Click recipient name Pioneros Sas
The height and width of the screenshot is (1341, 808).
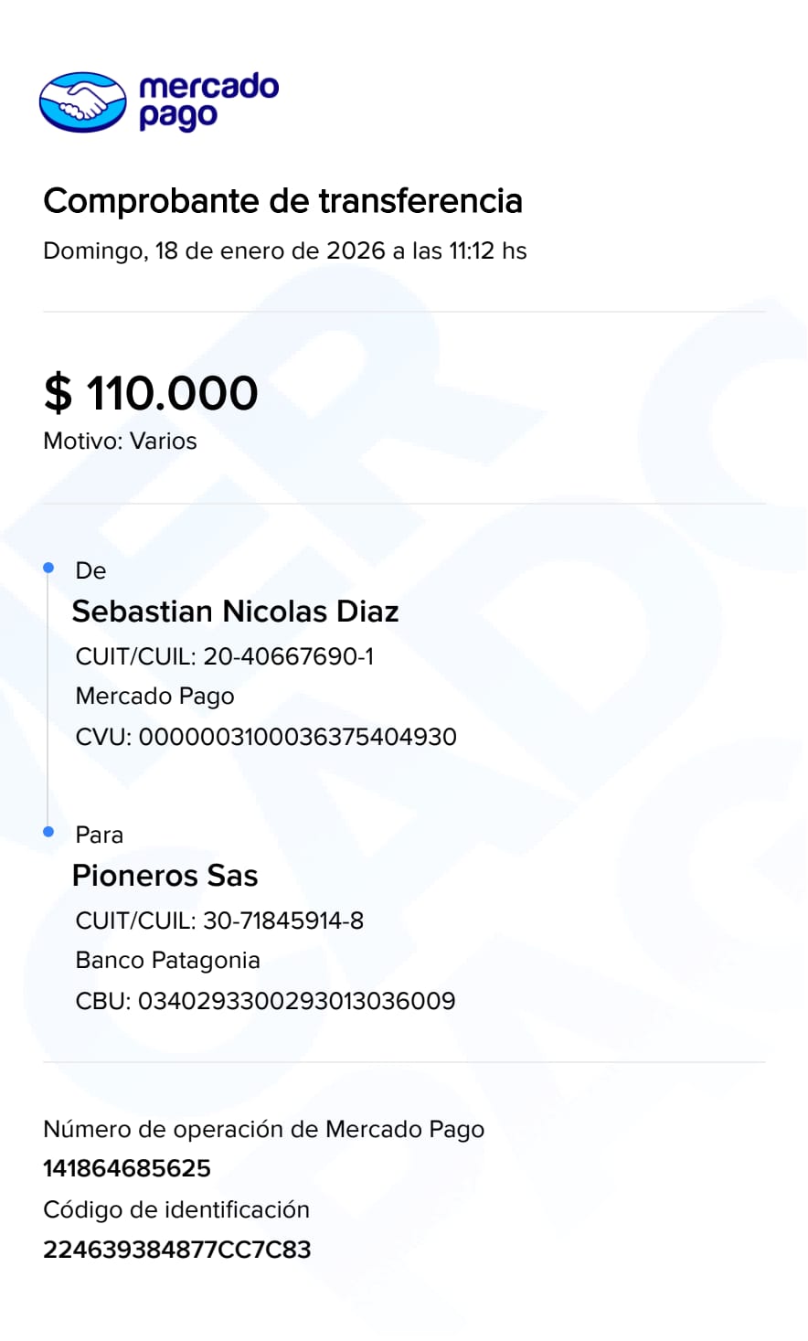(x=165, y=875)
